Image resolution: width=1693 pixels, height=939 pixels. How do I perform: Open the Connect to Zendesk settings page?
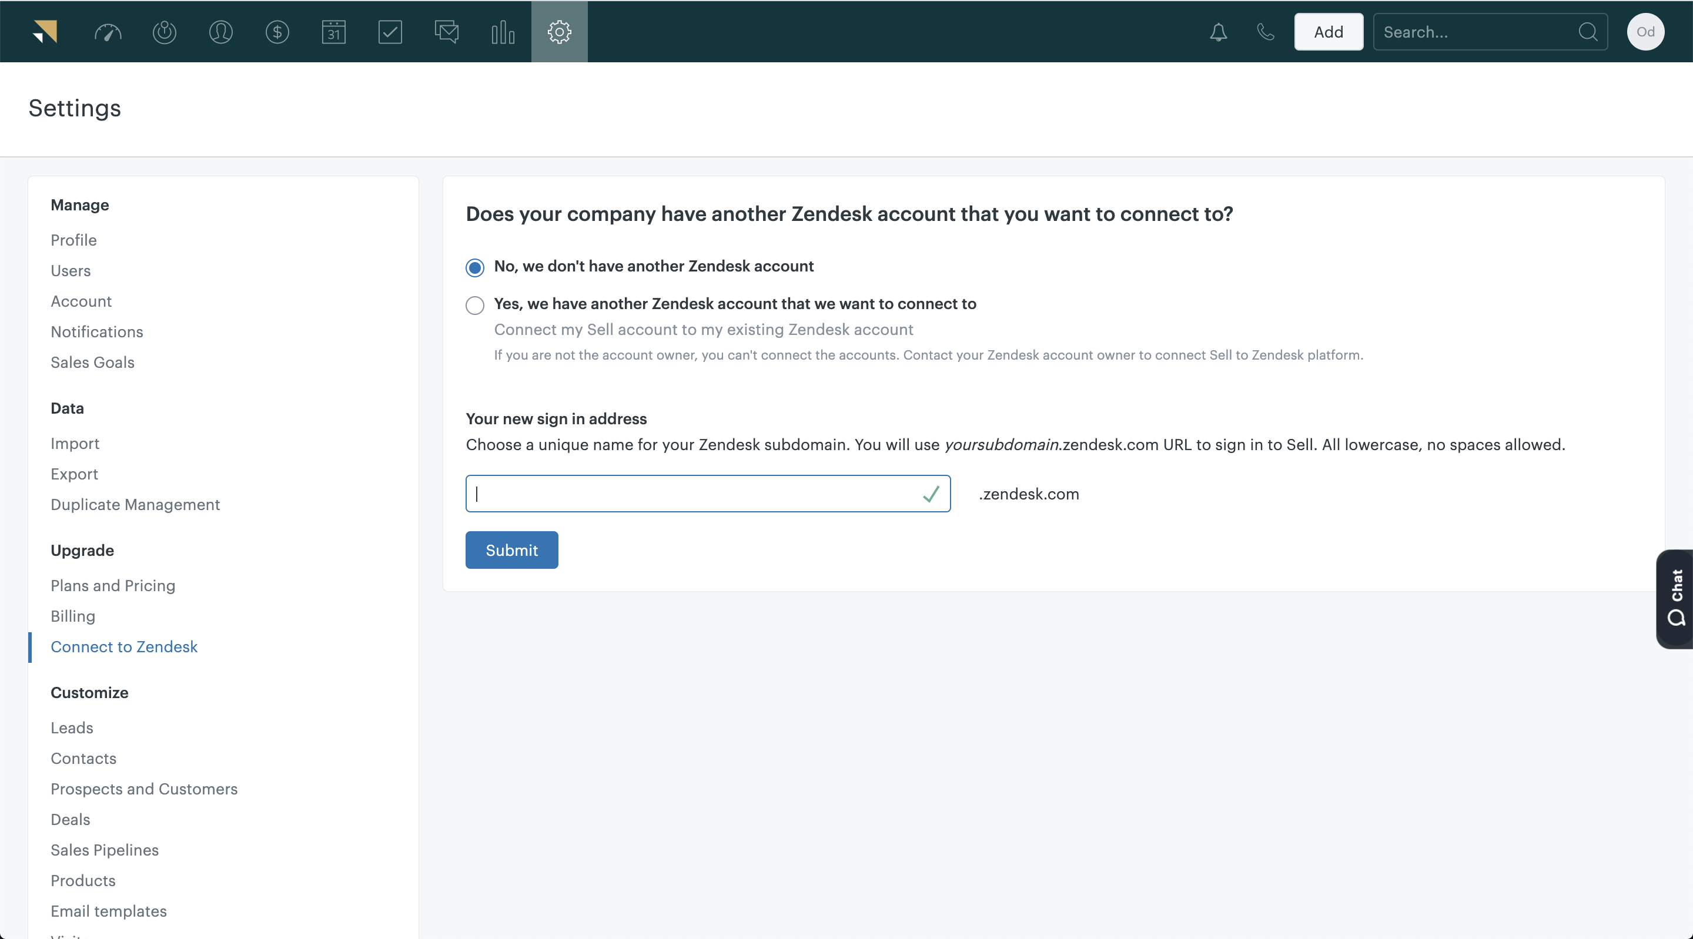[123, 646]
